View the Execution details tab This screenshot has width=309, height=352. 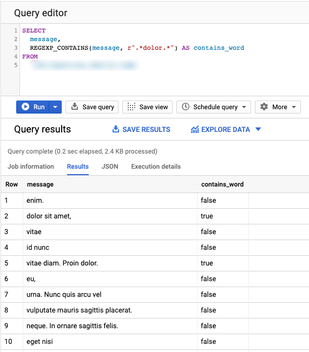[156, 167]
